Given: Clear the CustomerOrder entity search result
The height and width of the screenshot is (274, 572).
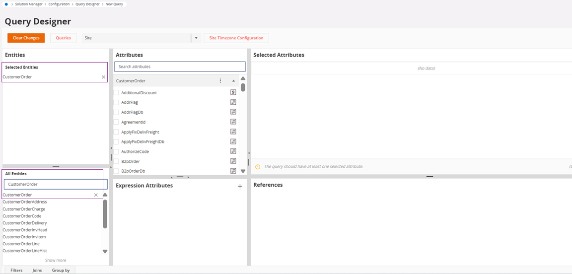Looking at the screenshot, I should pos(96,195).
